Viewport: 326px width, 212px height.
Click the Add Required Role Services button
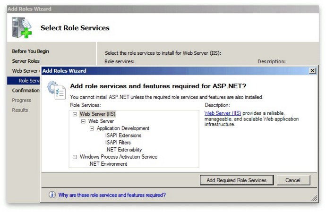point(237,180)
